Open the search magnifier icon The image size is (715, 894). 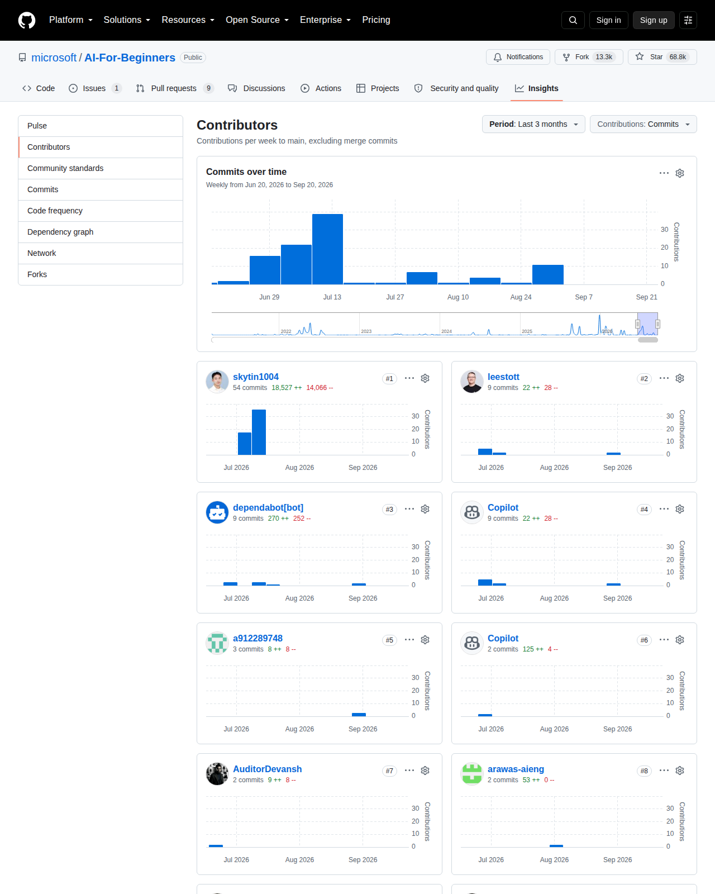click(x=573, y=20)
